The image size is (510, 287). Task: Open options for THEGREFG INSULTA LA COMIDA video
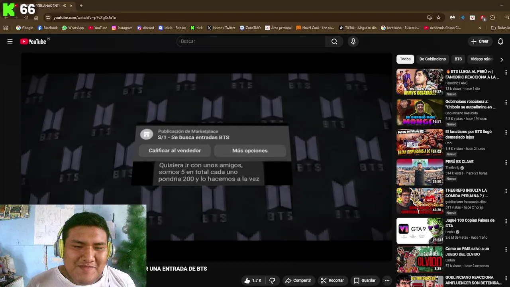[x=506, y=191]
